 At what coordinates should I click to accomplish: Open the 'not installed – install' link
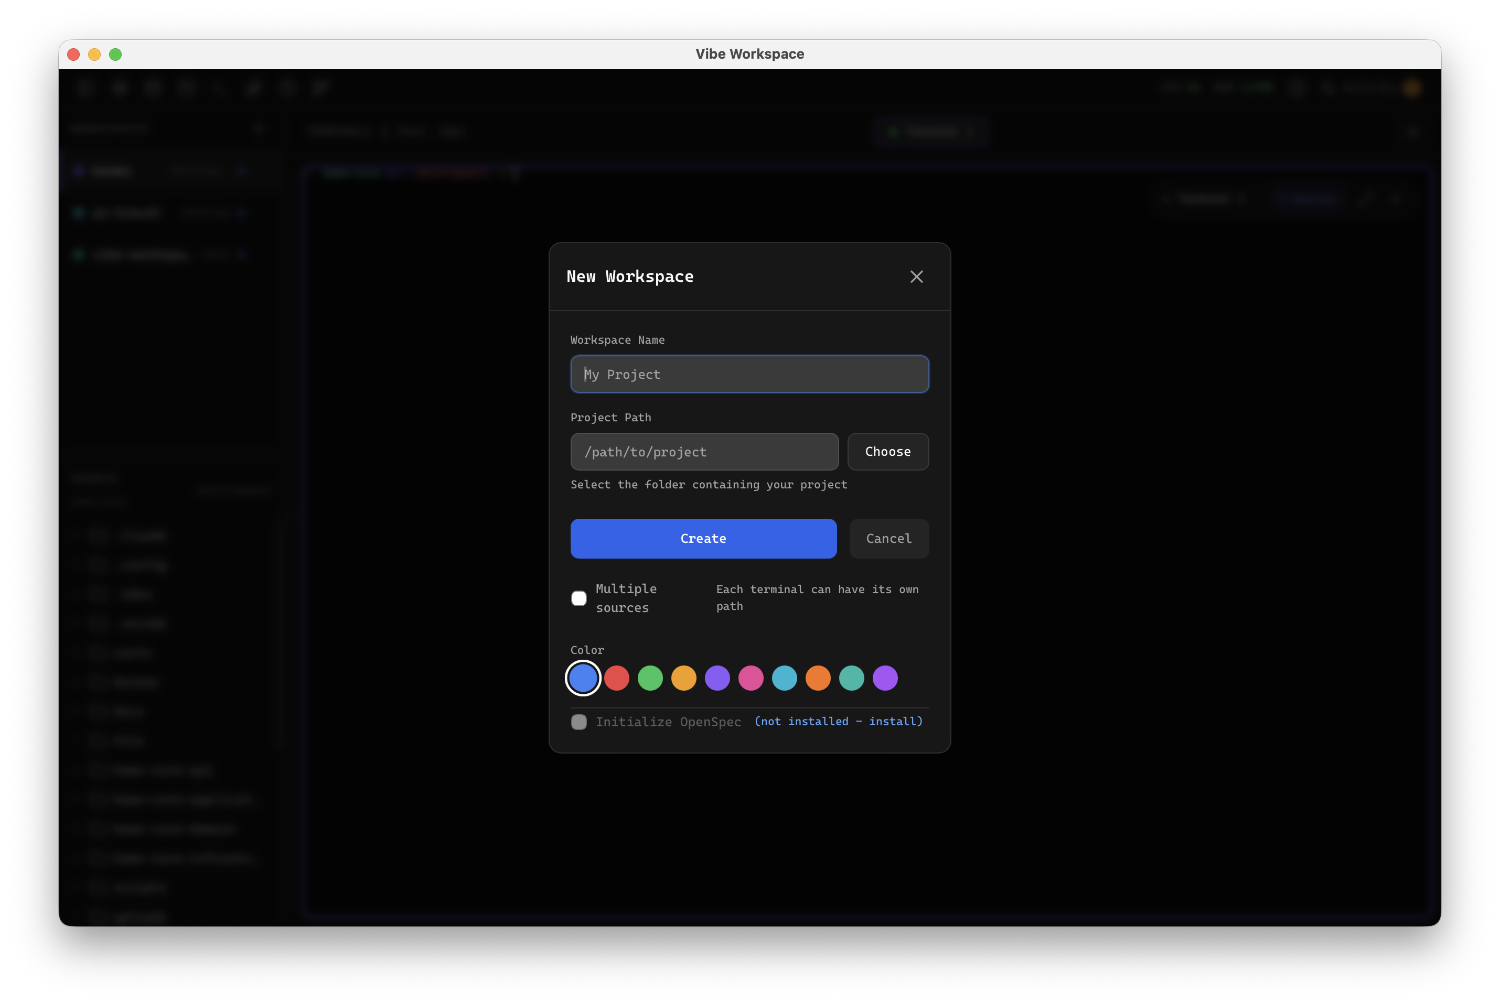click(x=838, y=721)
